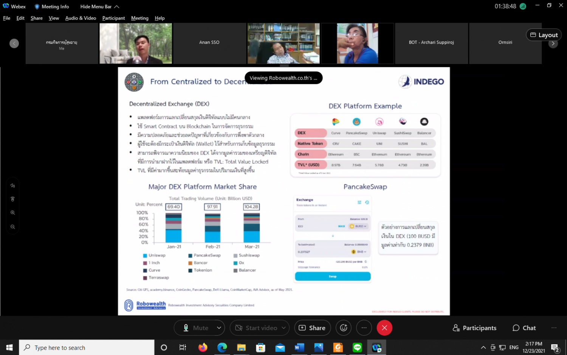
Task: Click the Windows search box
Action: (x=87, y=347)
